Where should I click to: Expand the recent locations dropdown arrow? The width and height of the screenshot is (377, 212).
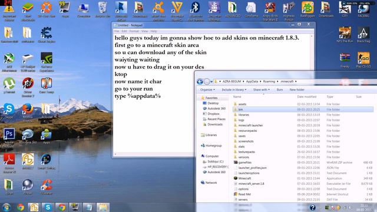pos(211,82)
